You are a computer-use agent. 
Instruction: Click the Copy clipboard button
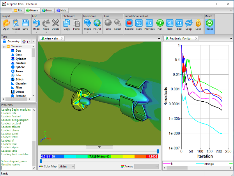coord(67,24)
